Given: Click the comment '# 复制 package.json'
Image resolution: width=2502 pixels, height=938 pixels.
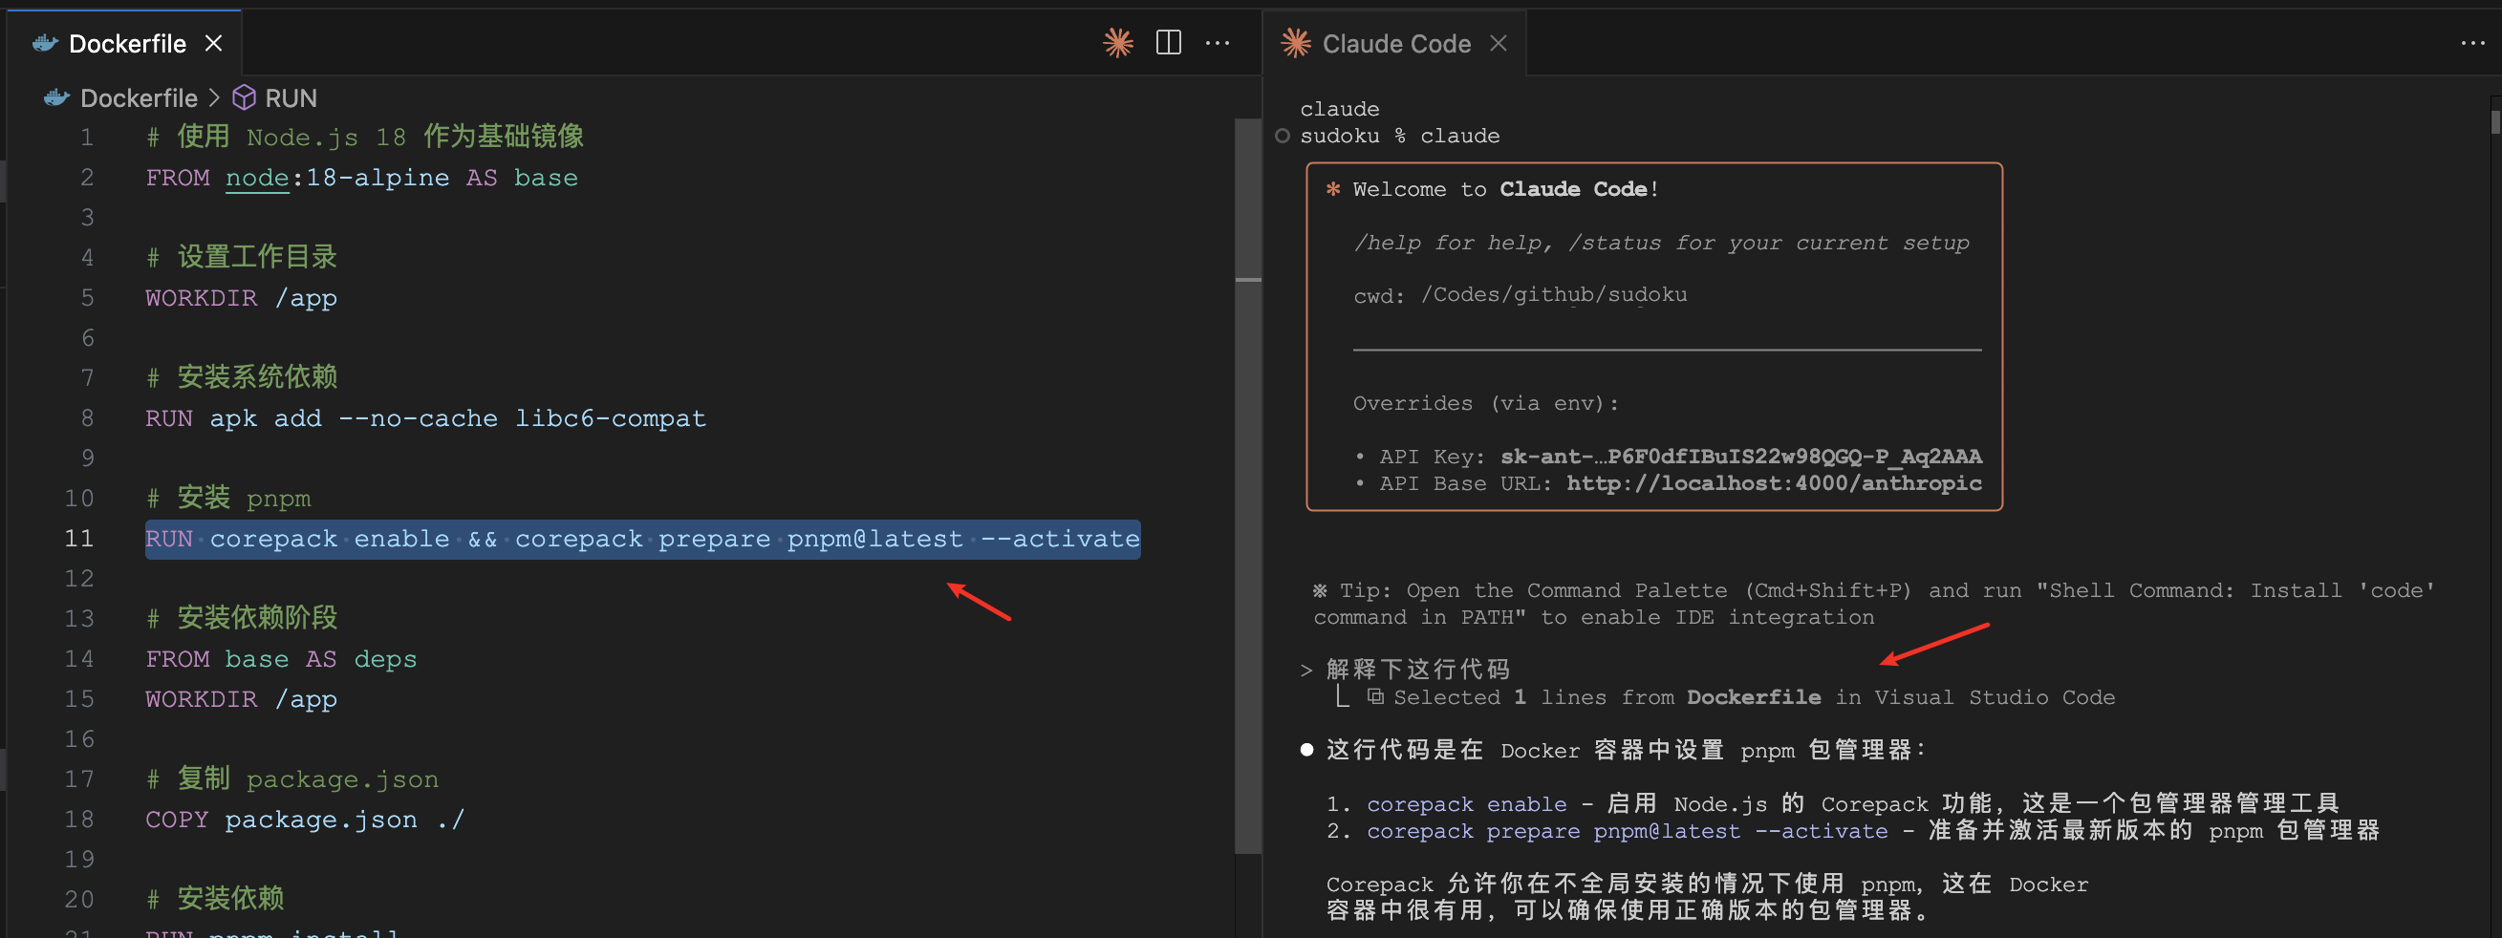Looking at the screenshot, I should (x=291, y=778).
